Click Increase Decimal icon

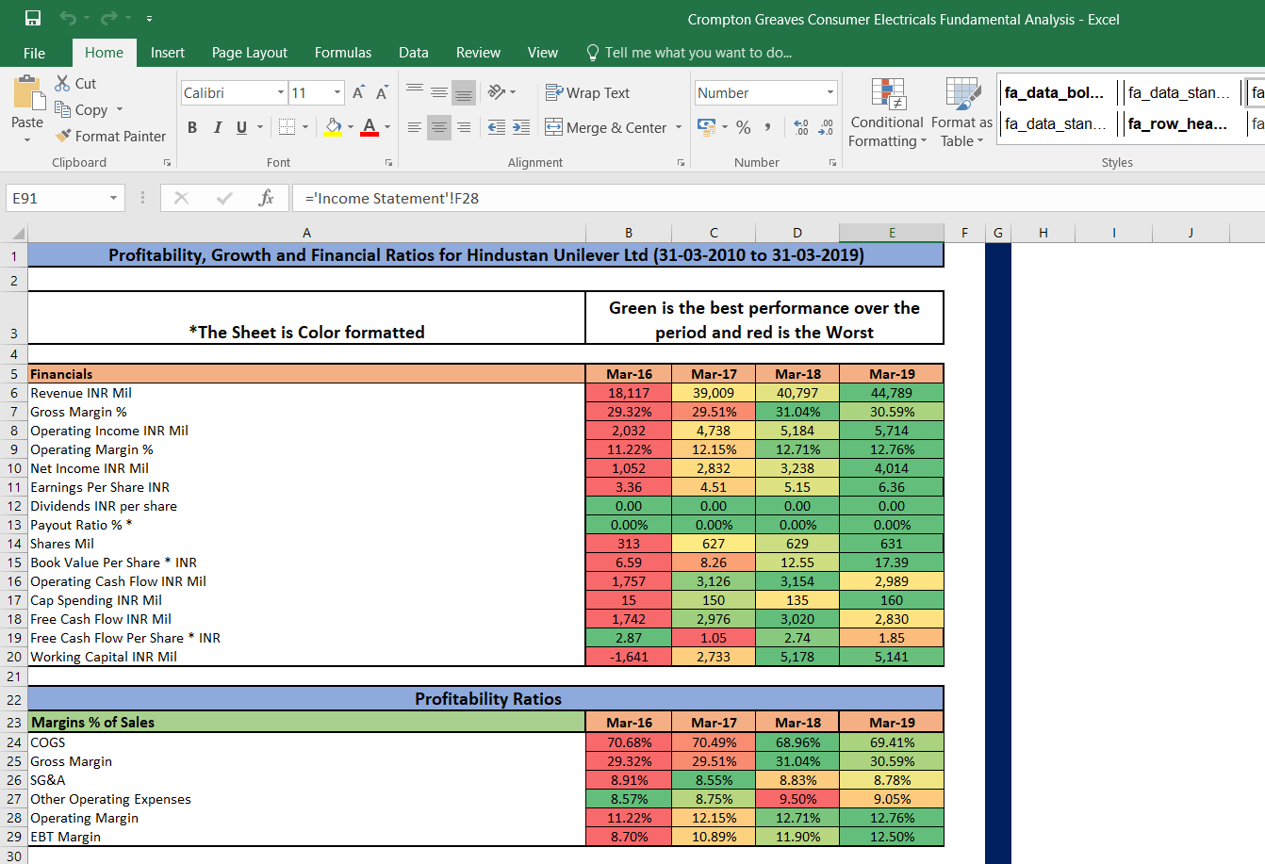point(801,127)
